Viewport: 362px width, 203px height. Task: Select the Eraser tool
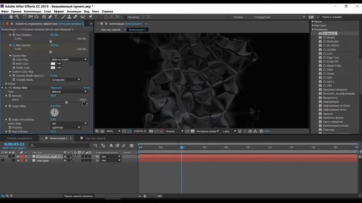pos(75,17)
